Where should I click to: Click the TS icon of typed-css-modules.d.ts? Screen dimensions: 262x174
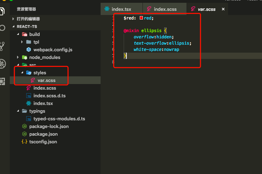pos(29,119)
